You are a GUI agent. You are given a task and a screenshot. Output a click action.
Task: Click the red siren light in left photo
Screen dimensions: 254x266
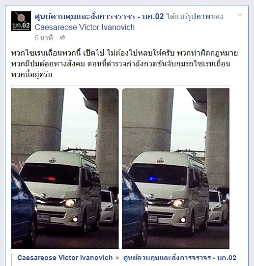(52, 178)
